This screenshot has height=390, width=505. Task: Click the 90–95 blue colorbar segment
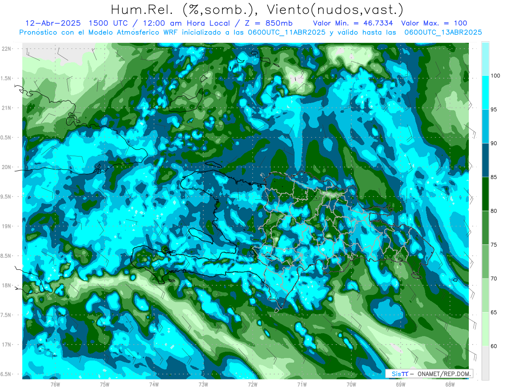tap(485, 126)
